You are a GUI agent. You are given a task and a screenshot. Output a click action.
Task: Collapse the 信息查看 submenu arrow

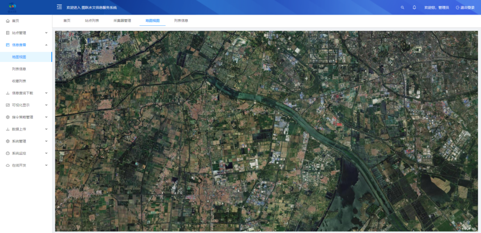tap(46, 45)
